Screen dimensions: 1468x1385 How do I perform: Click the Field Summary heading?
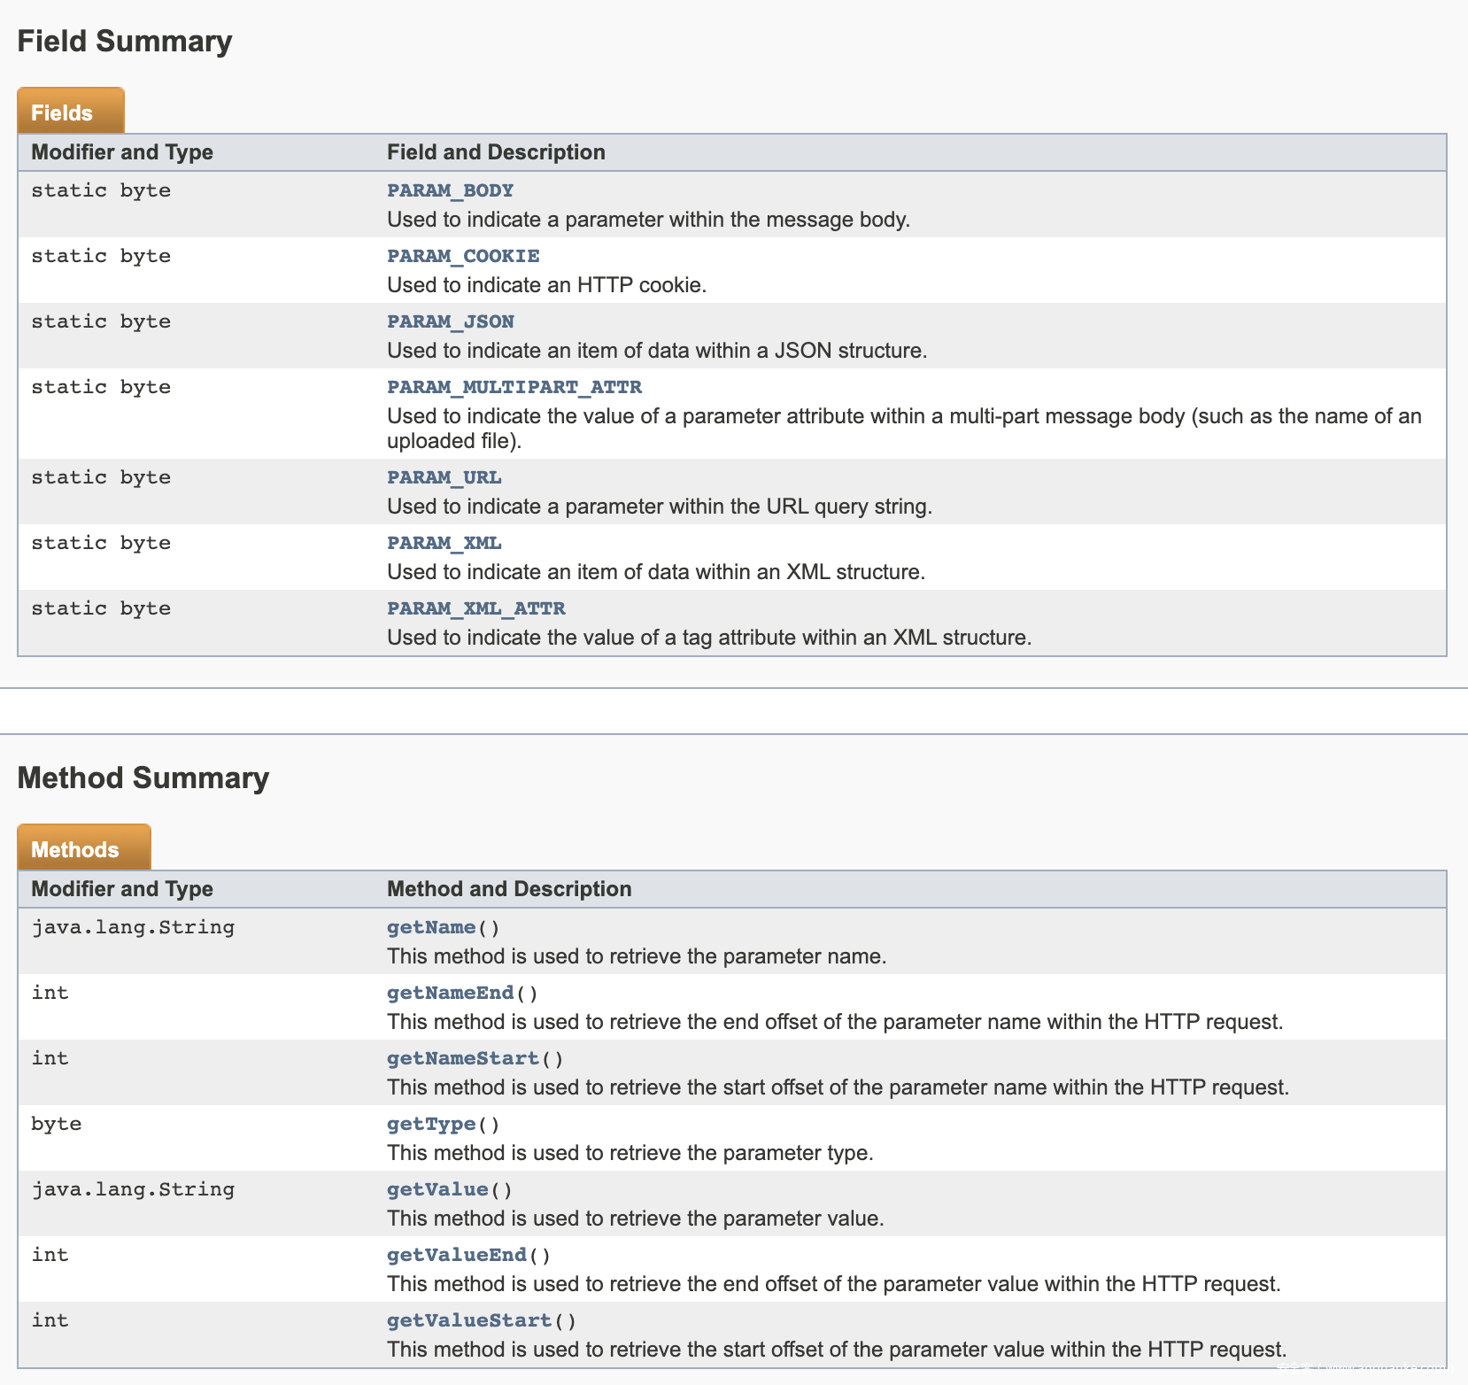[x=125, y=42]
